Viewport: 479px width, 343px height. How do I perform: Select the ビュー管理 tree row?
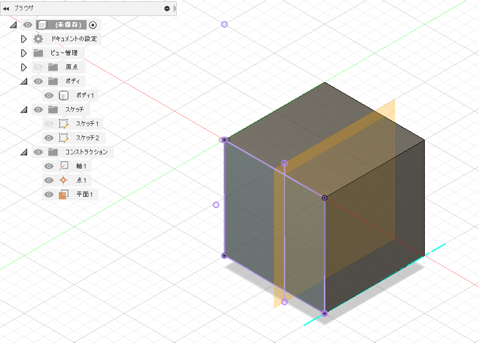click(58, 53)
